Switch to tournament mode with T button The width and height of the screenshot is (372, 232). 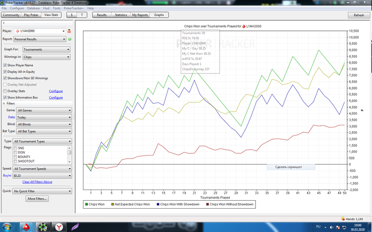(x=82, y=15)
